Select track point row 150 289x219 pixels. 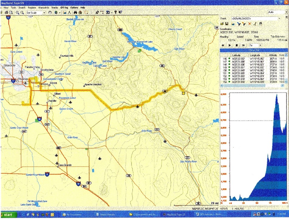coord(252,70)
